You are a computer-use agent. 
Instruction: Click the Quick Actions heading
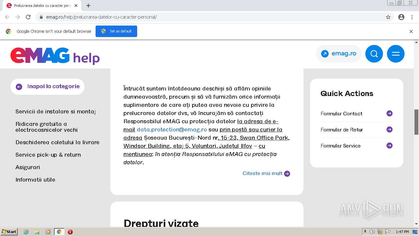point(347,93)
